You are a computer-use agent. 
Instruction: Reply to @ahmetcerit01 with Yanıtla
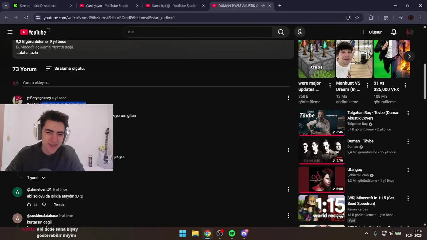pos(59,204)
